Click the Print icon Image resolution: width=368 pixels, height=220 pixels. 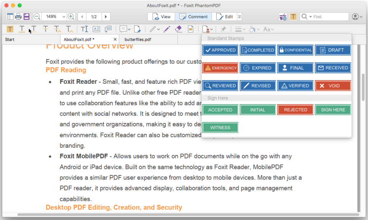18,17
